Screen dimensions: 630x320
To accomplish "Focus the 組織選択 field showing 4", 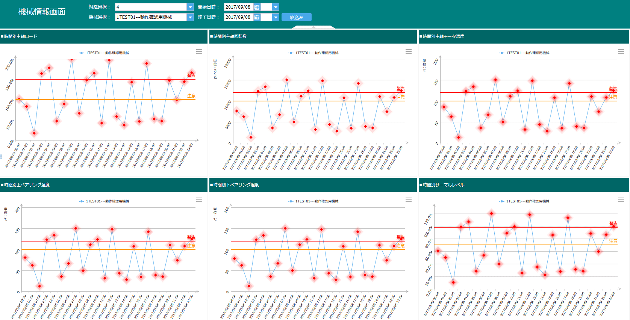I will [151, 7].
